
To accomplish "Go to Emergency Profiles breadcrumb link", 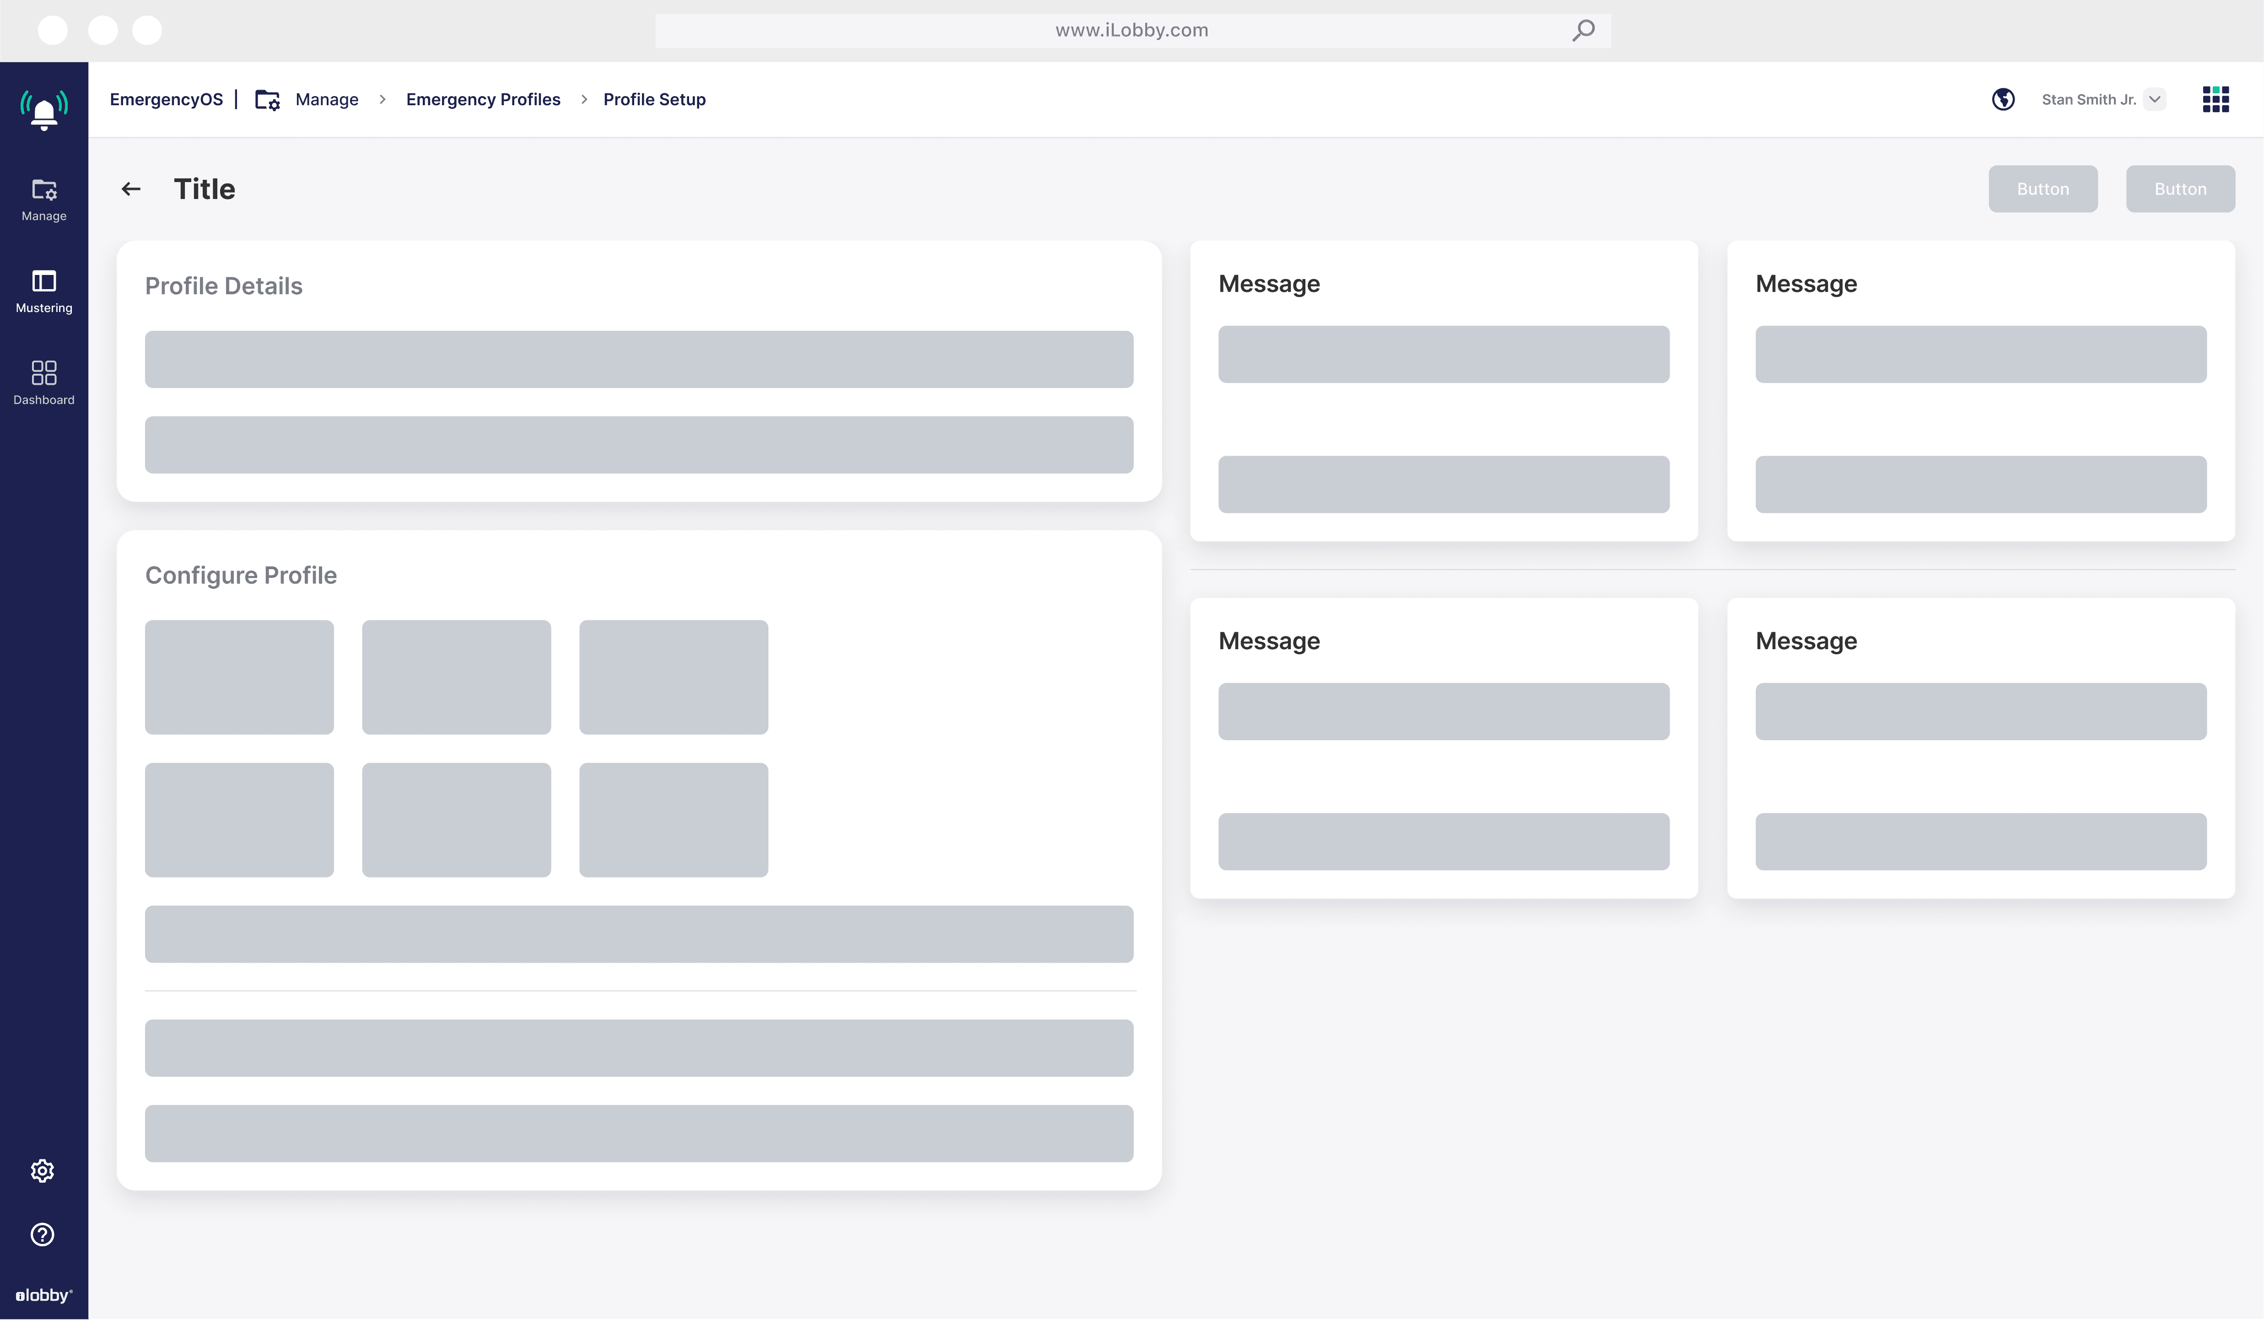I will 483,100.
